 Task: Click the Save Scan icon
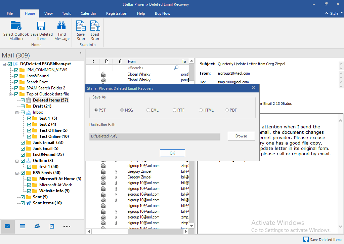81,26
